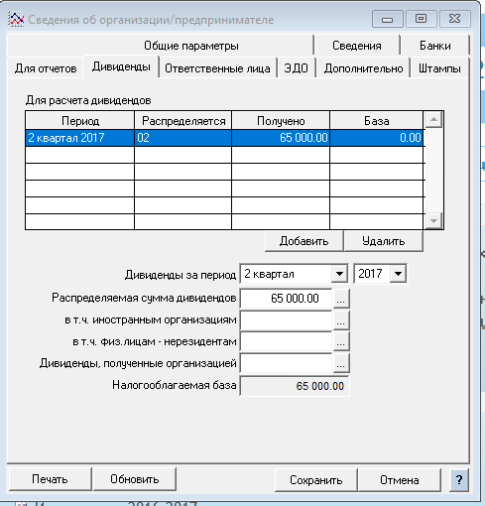The image size is (485, 506).
Task: Click the Добавить button
Action: 303,241
